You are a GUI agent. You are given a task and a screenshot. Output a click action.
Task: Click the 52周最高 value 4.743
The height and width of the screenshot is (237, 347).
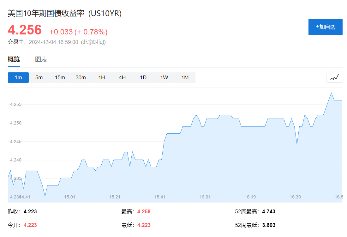coord(269,211)
